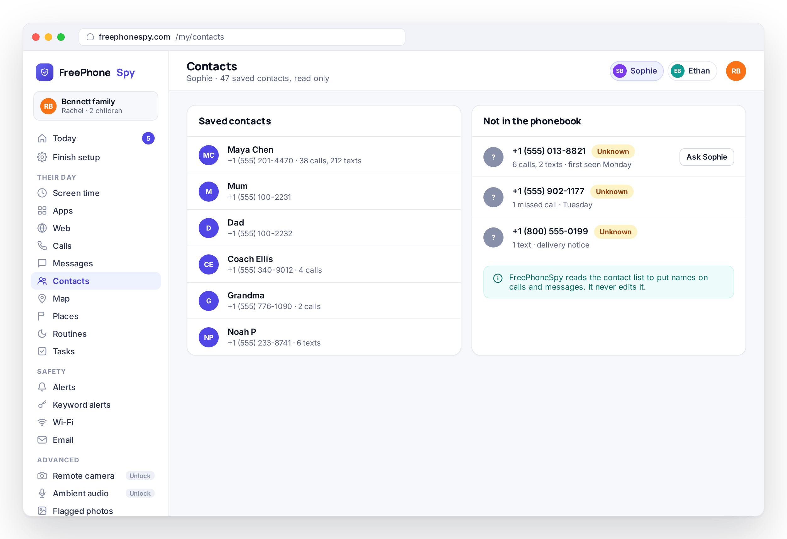This screenshot has width=787, height=539.
Task: Click the Web globe icon
Action: pyautogui.click(x=42, y=228)
